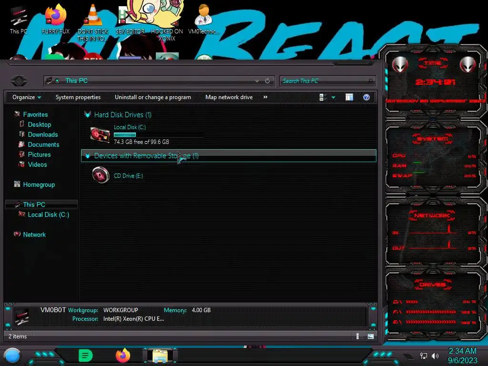The image size is (488, 366).
Task: Click the SYSTEM gadget header
Action: pyautogui.click(x=433, y=139)
